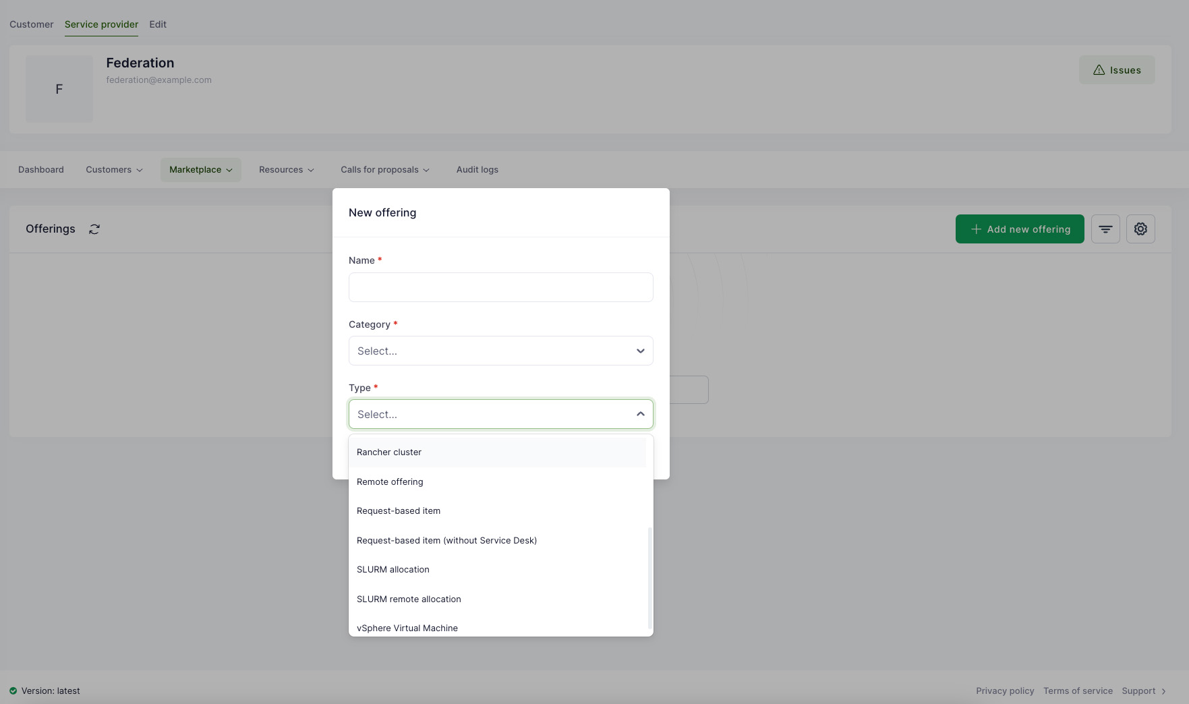Choose SLURM allocation type

click(393, 570)
